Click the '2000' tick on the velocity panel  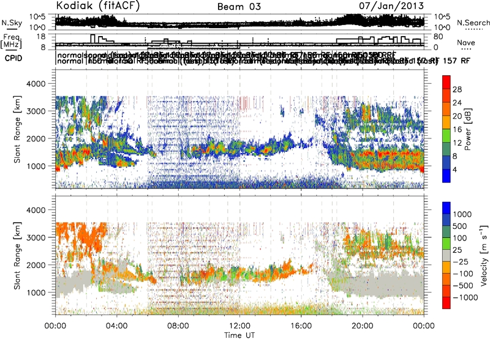click(37, 265)
